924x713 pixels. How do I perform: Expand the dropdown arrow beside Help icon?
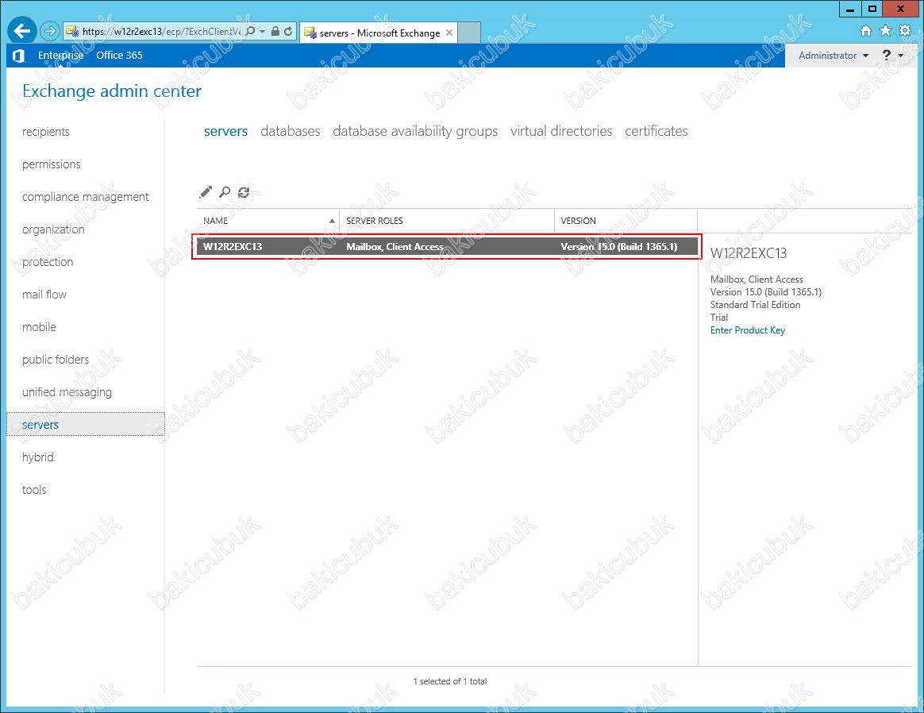(x=900, y=56)
